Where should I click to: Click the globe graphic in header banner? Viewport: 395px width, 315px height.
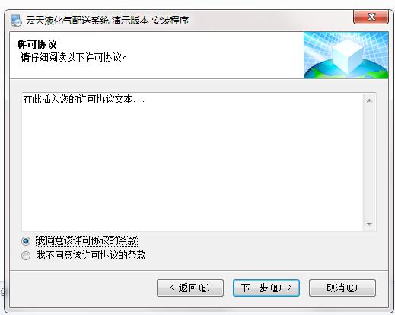pyautogui.click(x=346, y=70)
